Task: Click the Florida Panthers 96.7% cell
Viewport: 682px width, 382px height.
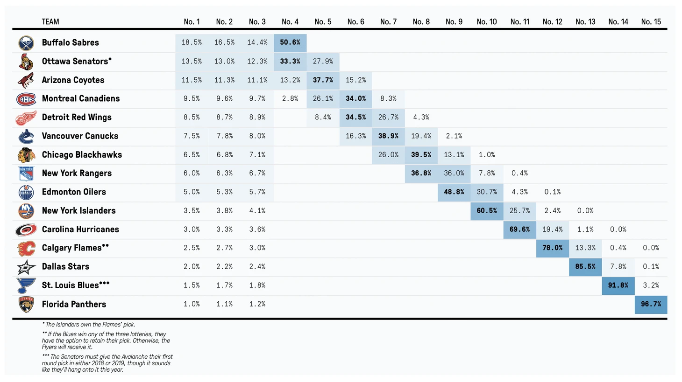Action: [651, 304]
